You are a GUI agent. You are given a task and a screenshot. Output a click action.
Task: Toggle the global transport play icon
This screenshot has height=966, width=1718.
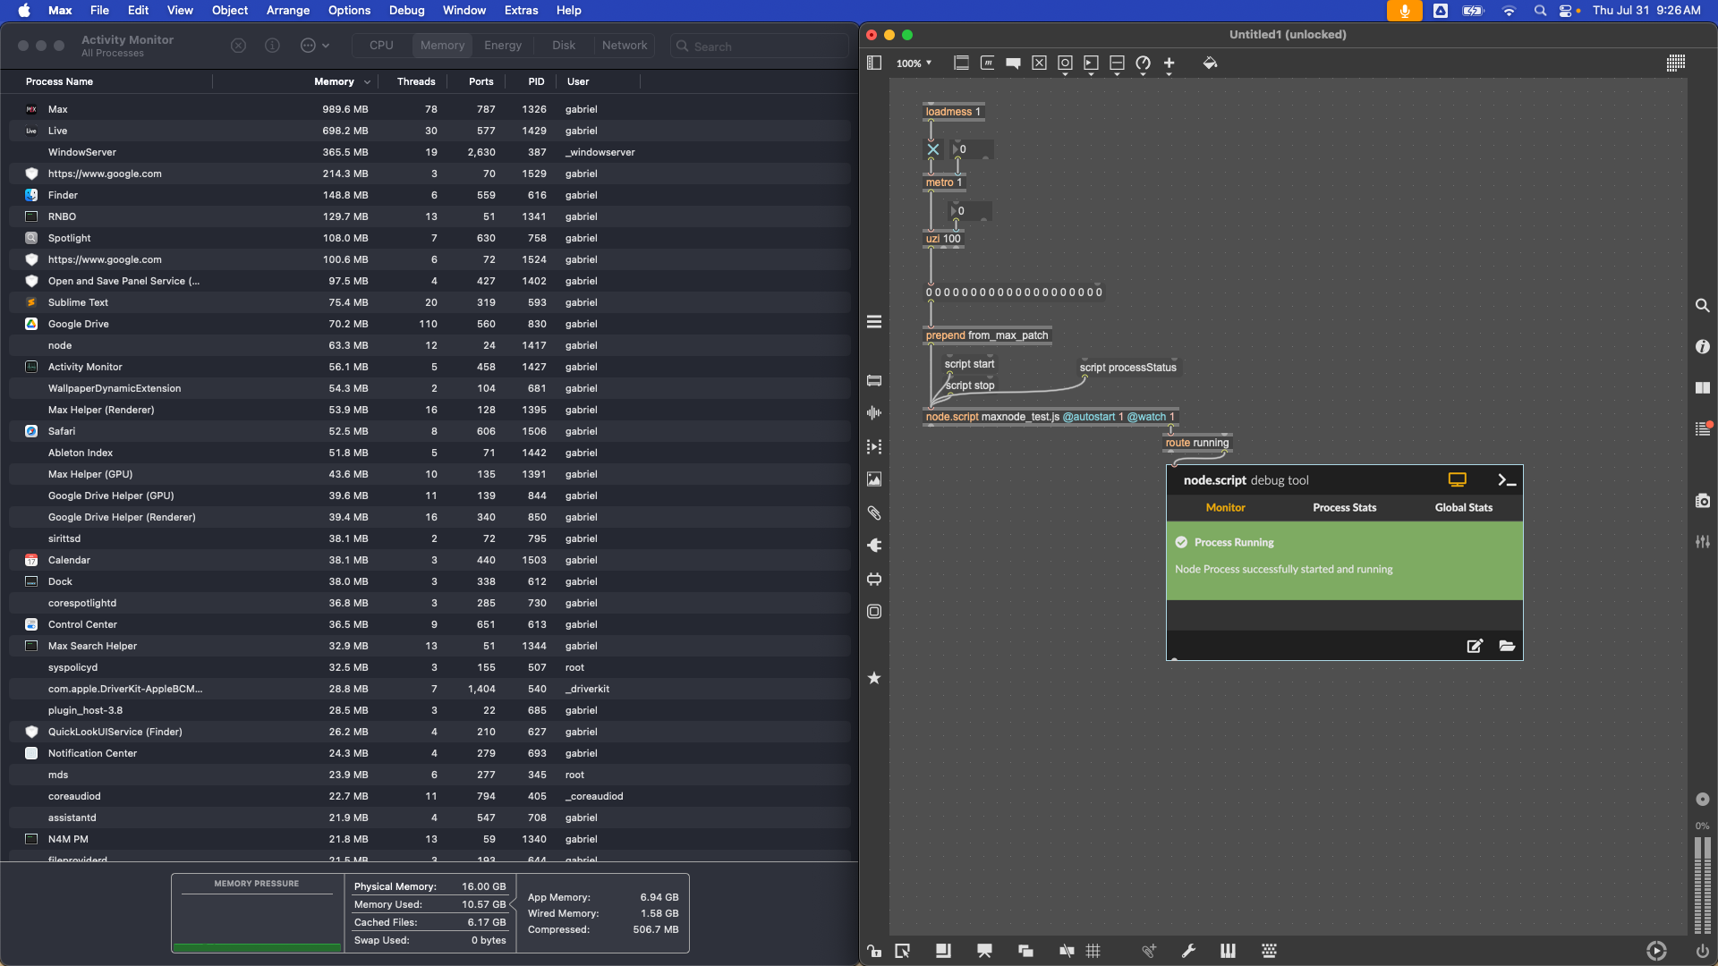tap(1656, 951)
